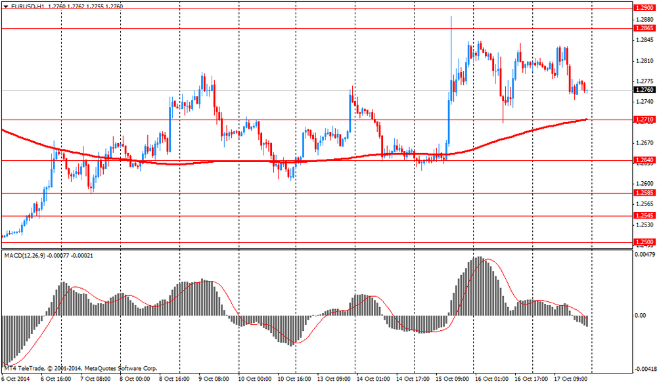Viewport: 657px width, 384px height.
Task: Select the 1.2865 price level label
Action: pyautogui.click(x=644, y=29)
